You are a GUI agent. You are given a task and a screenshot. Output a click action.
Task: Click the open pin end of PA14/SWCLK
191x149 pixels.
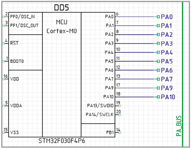120,115
